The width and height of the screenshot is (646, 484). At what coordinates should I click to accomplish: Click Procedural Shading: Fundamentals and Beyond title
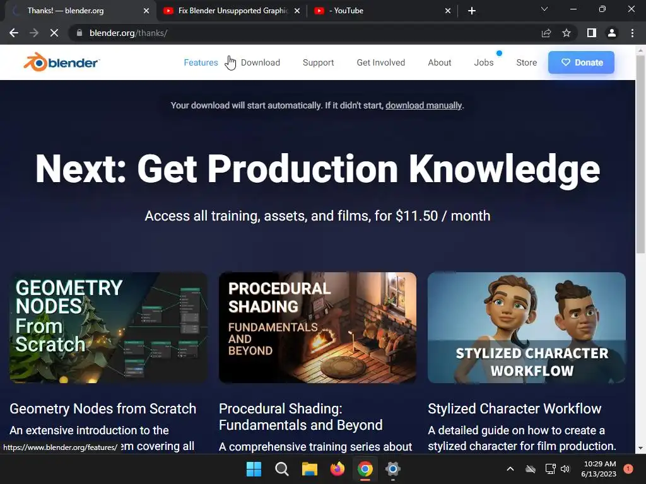(301, 417)
